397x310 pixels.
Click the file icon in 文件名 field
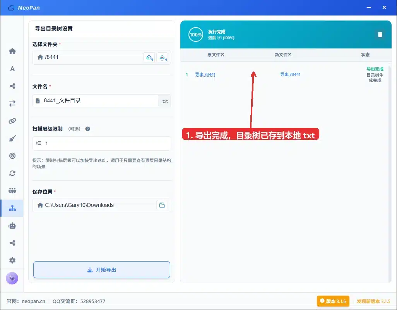[38, 101]
